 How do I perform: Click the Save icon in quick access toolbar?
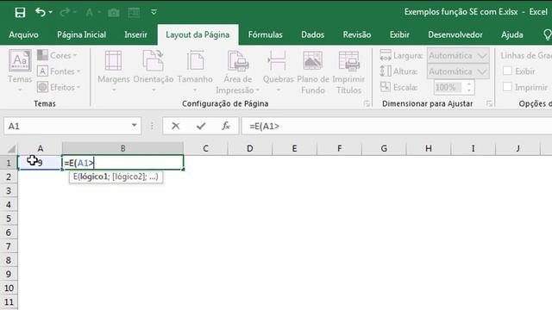click(x=20, y=12)
